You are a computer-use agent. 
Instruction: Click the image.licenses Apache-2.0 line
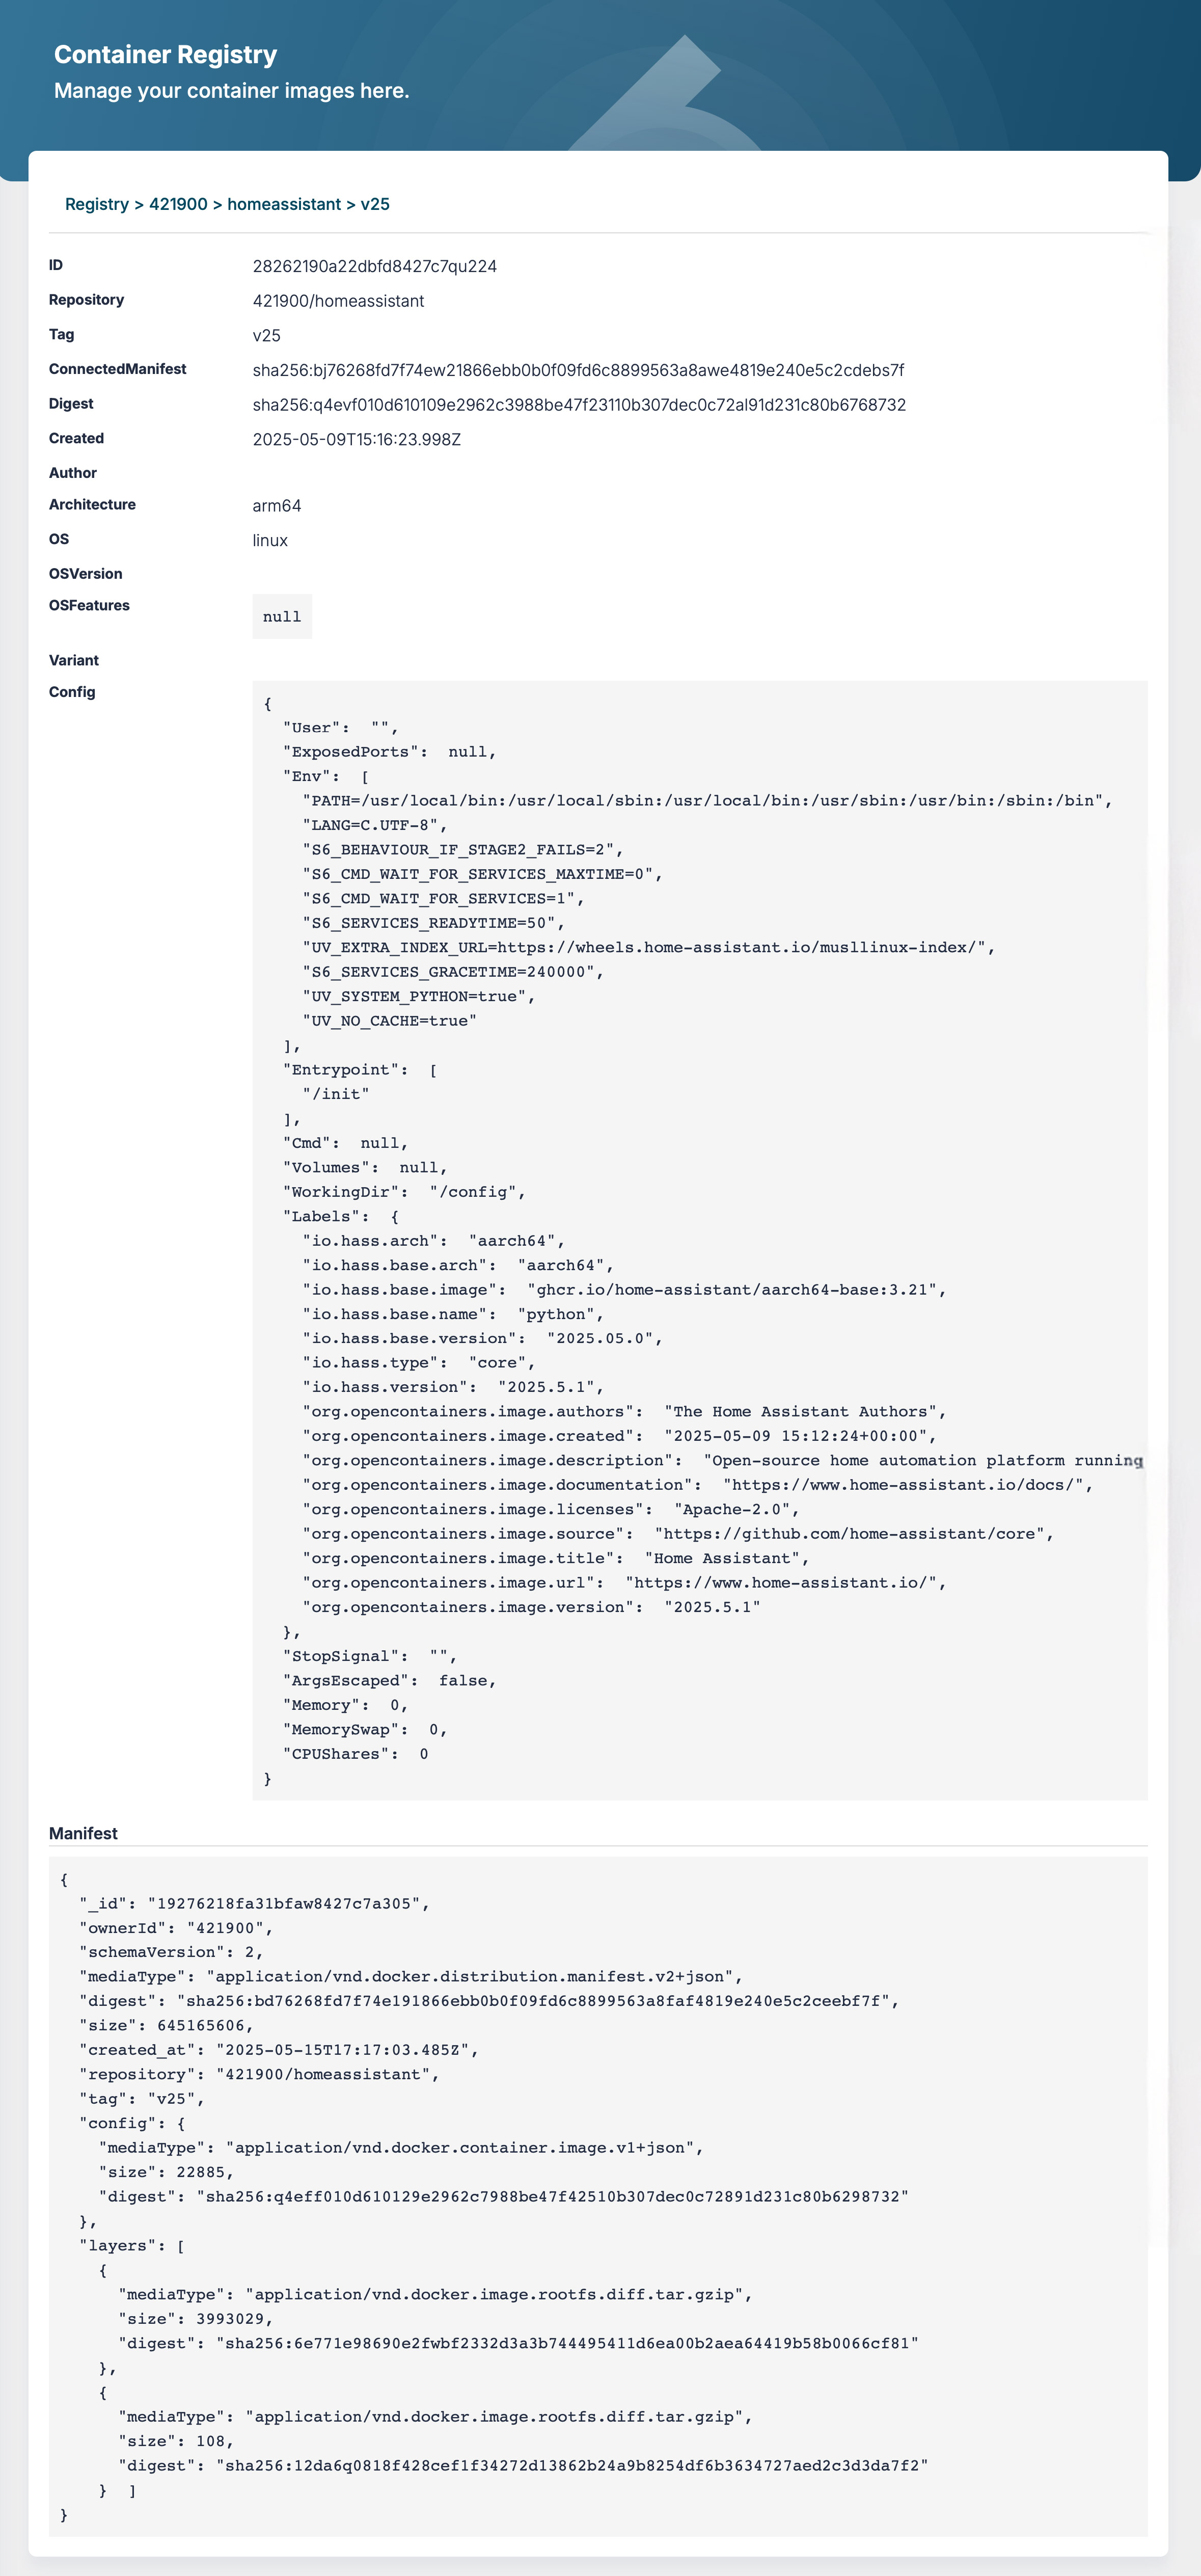551,1510
